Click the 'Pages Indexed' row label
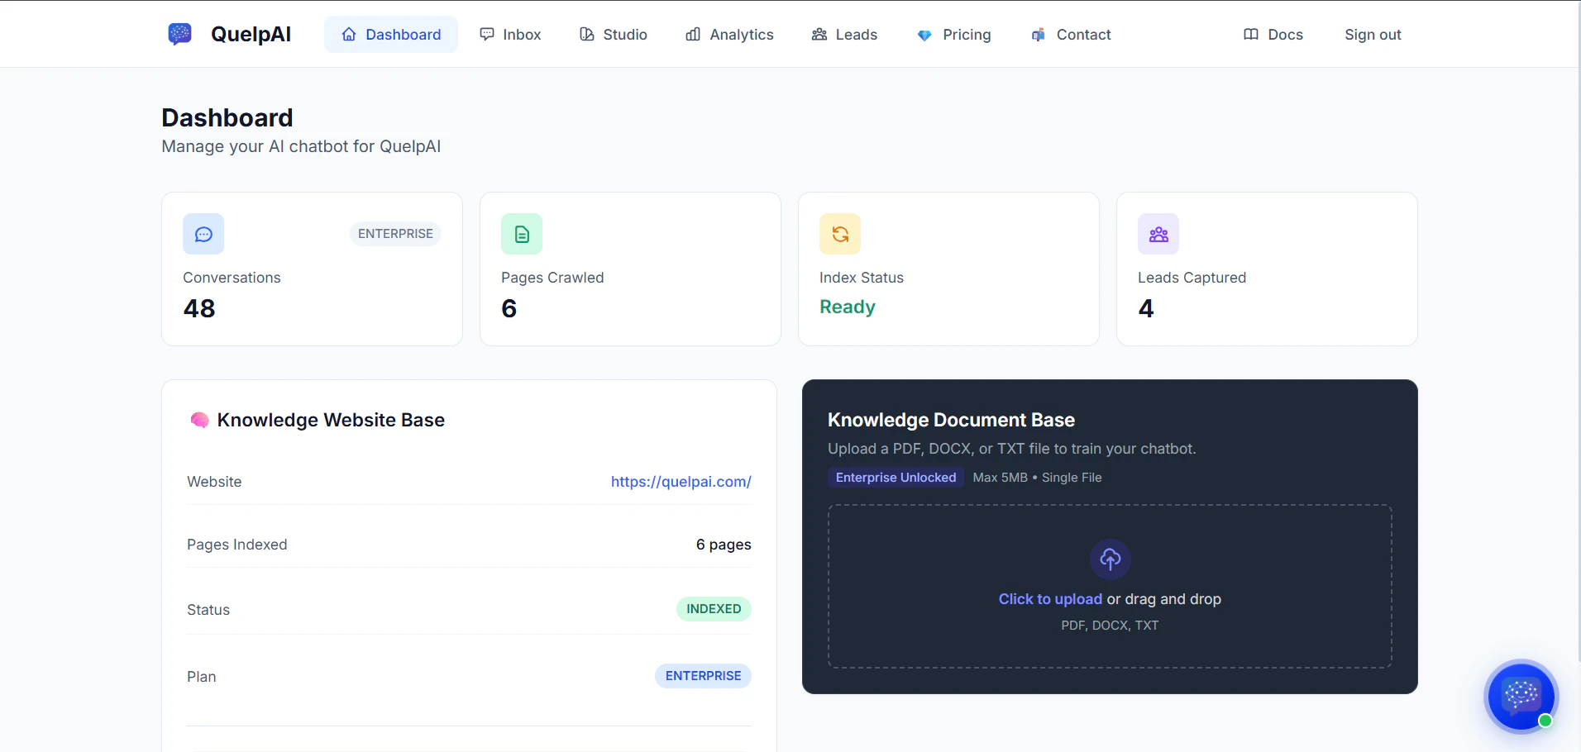Viewport: 1581px width, 752px height. [x=237, y=545]
